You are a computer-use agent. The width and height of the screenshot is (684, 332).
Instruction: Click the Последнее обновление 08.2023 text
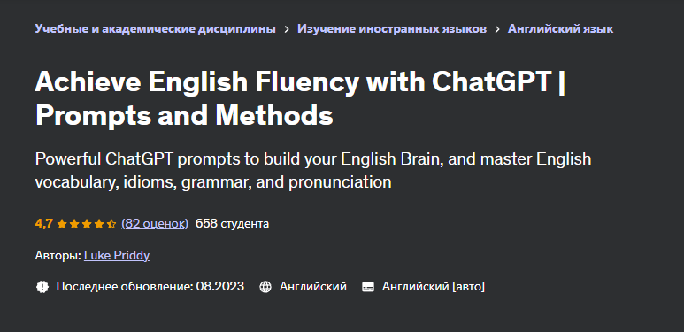pos(150,287)
